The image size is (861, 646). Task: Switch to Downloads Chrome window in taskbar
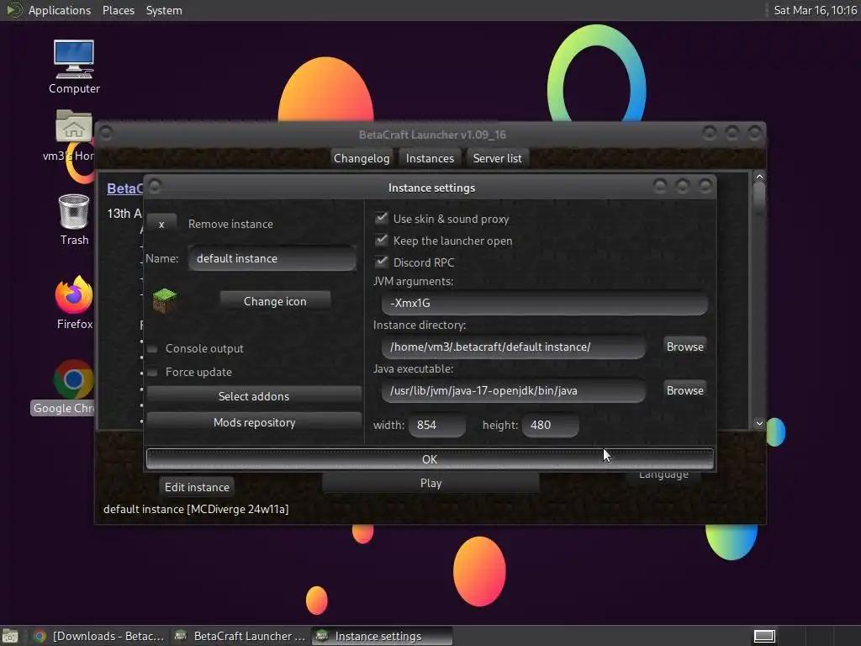point(98,636)
